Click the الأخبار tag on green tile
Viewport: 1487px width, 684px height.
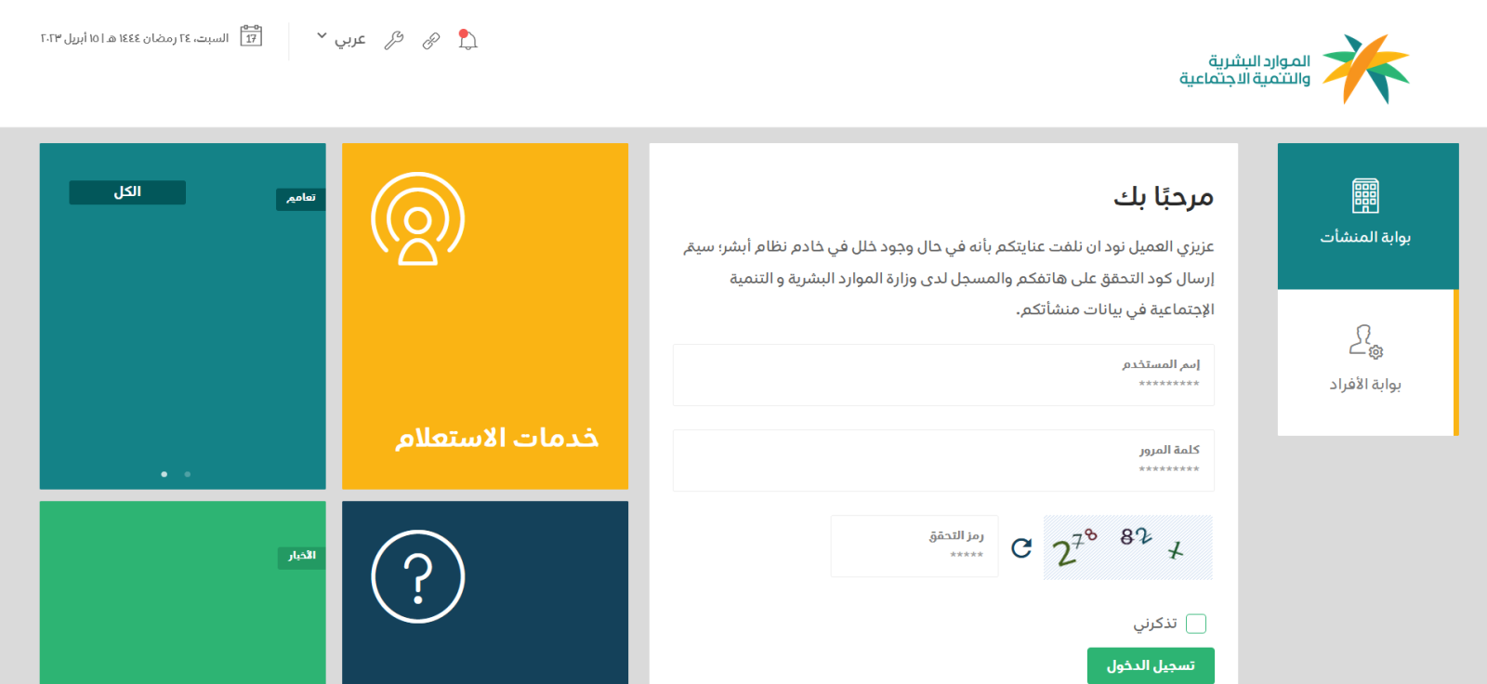point(302,557)
